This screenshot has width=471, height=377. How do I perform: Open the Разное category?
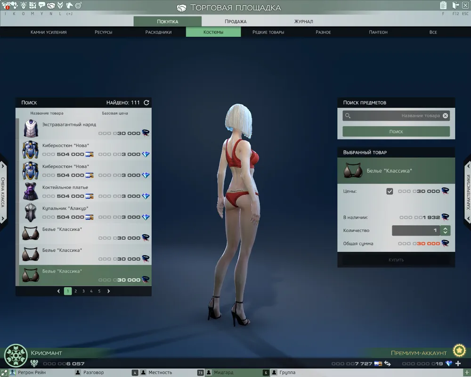(323, 32)
